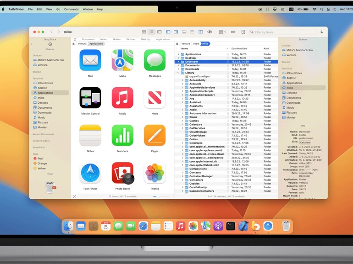Open Safari from the Dock
Screen dimensions: 353x264
143,226
